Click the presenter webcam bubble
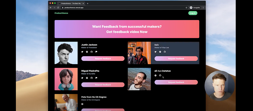 (220, 86)
